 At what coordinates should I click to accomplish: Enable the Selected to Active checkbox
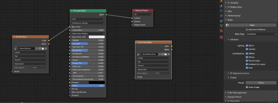click(231, 73)
